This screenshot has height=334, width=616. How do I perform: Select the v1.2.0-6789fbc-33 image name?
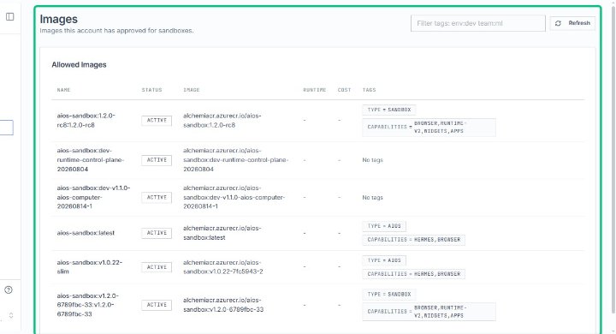click(x=87, y=305)
